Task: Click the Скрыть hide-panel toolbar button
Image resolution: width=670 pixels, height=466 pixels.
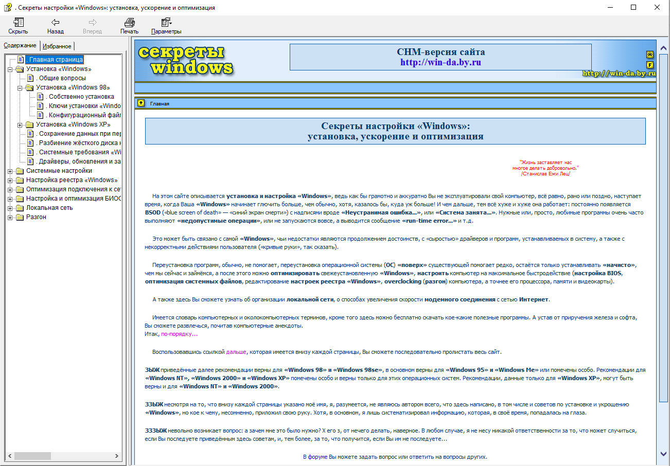Action: (x=18, y=26)
